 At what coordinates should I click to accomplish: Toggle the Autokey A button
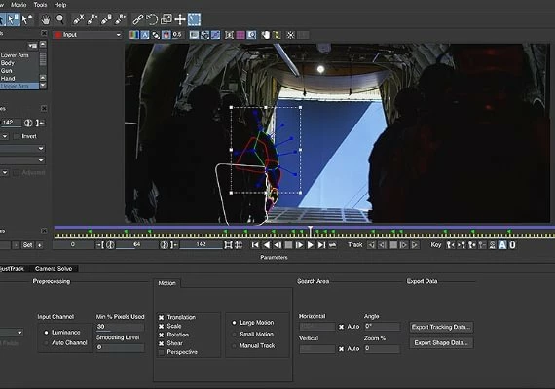click(502, 245)
